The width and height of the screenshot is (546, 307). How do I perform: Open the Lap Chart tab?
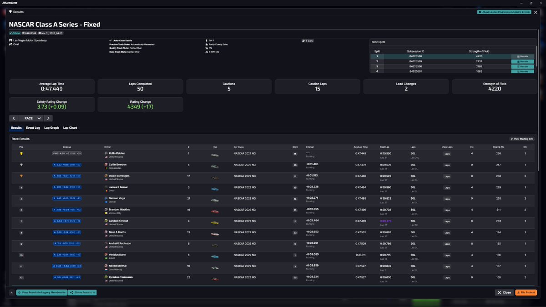[70, 128]
